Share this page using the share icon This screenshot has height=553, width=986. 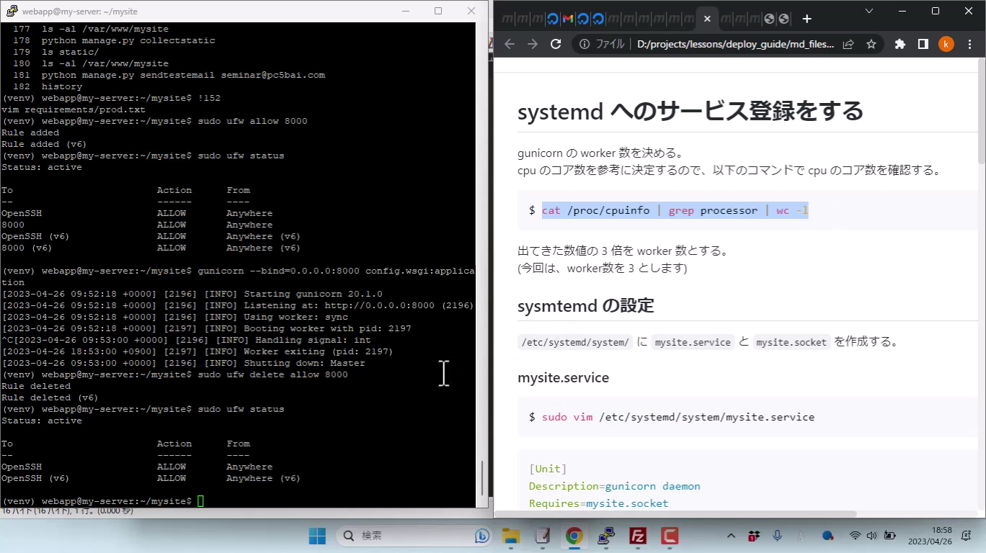[848, 44]
